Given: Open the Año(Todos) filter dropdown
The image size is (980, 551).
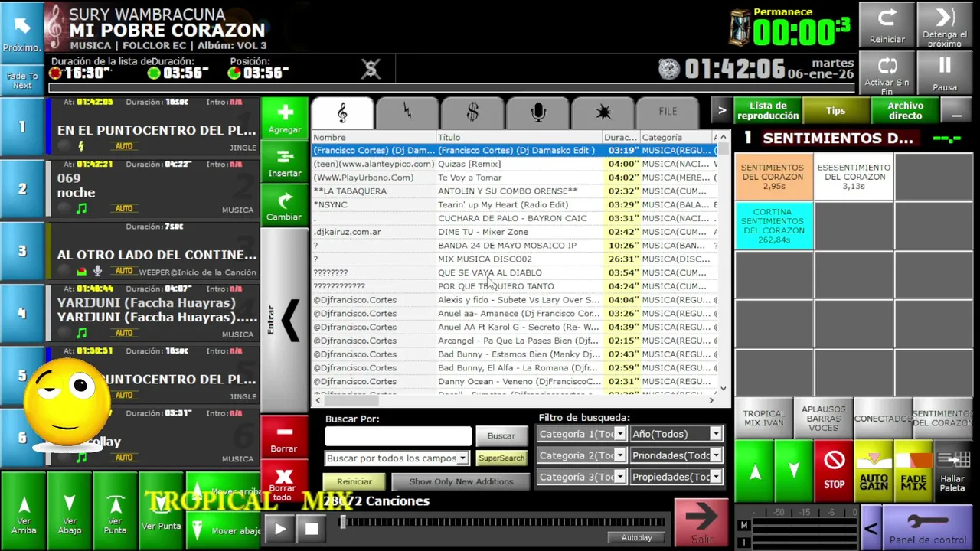Looking at the screenshot, I should click(676, 434).
